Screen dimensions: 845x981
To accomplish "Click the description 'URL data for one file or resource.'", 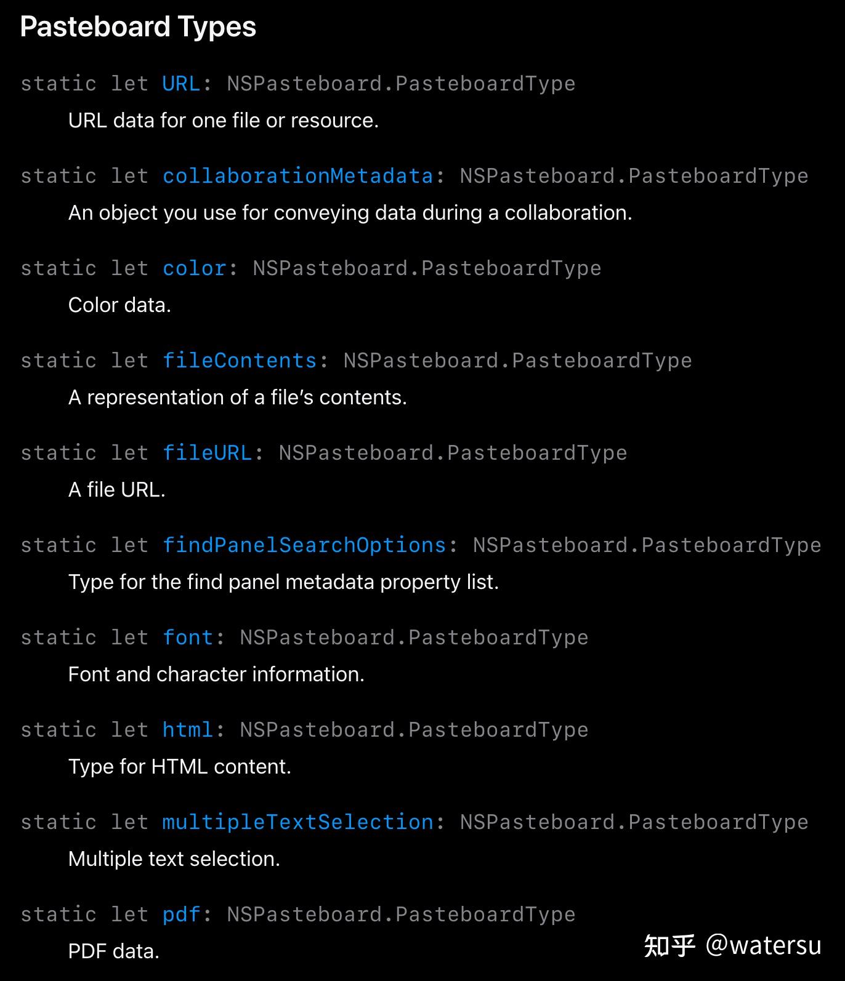I will click(224, 121).
